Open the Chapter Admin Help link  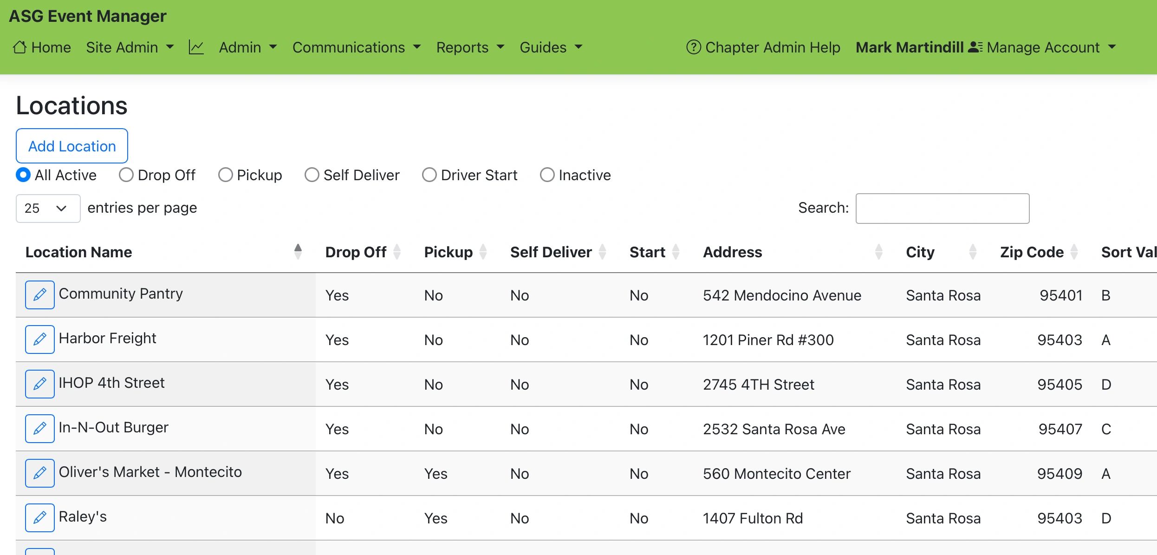763,47
